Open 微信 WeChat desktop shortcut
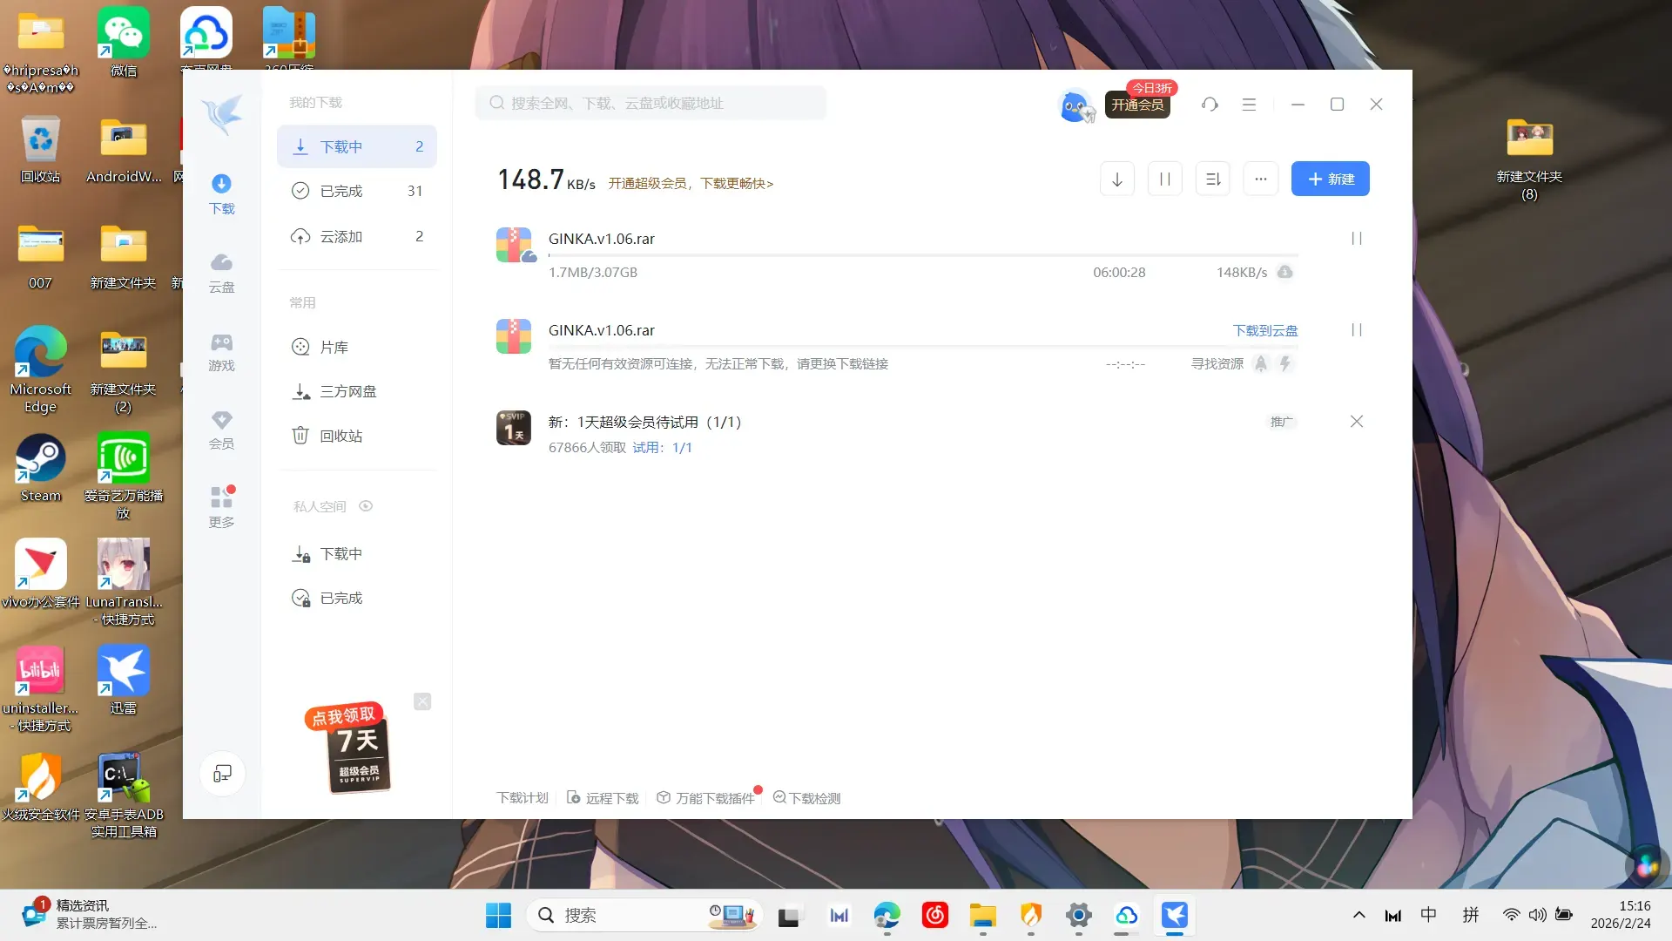 pos(124,43)
